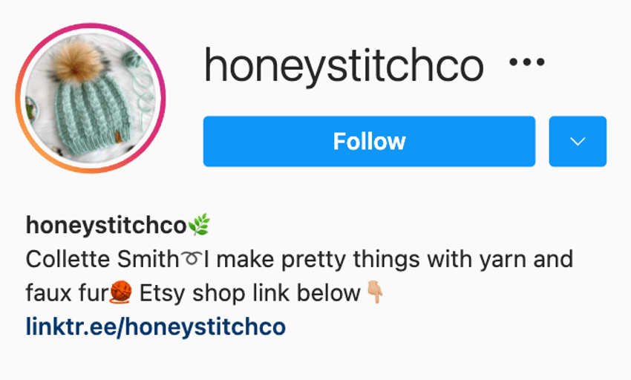Screen dimensions: 631x380
Task: Click the gradient story ring around avatar
Action: click(x=91, y=24)
